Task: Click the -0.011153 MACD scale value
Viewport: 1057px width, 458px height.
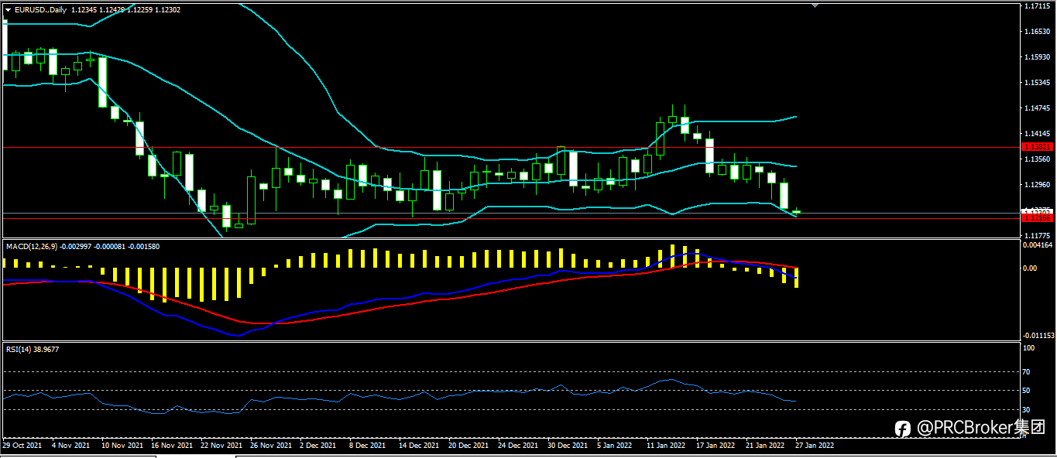Action: click(1039, 336)
